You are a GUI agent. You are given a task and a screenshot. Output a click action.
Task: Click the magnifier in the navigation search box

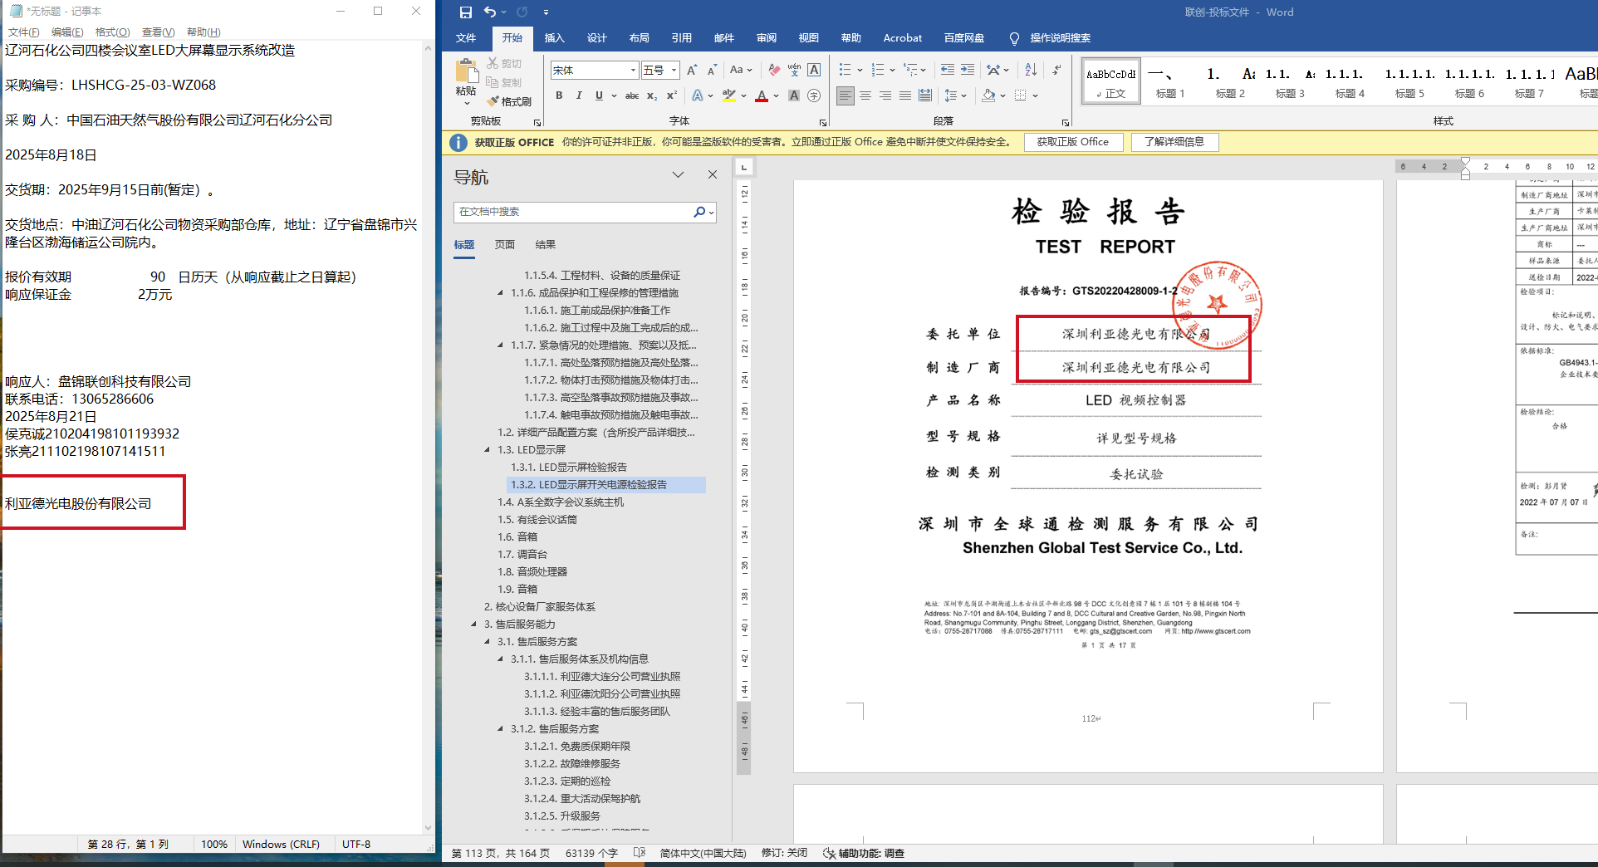click(x=699, y=212)
